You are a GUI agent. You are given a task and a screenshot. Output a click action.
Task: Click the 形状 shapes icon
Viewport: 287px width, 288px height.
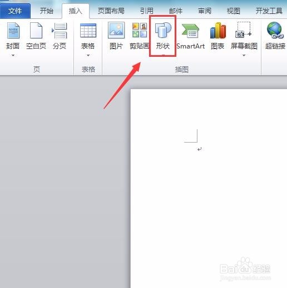(163, 30)
